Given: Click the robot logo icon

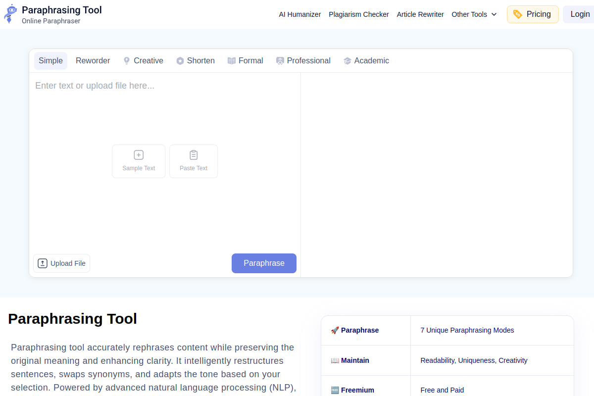Looking at the screenshot, I should [10, 14].
